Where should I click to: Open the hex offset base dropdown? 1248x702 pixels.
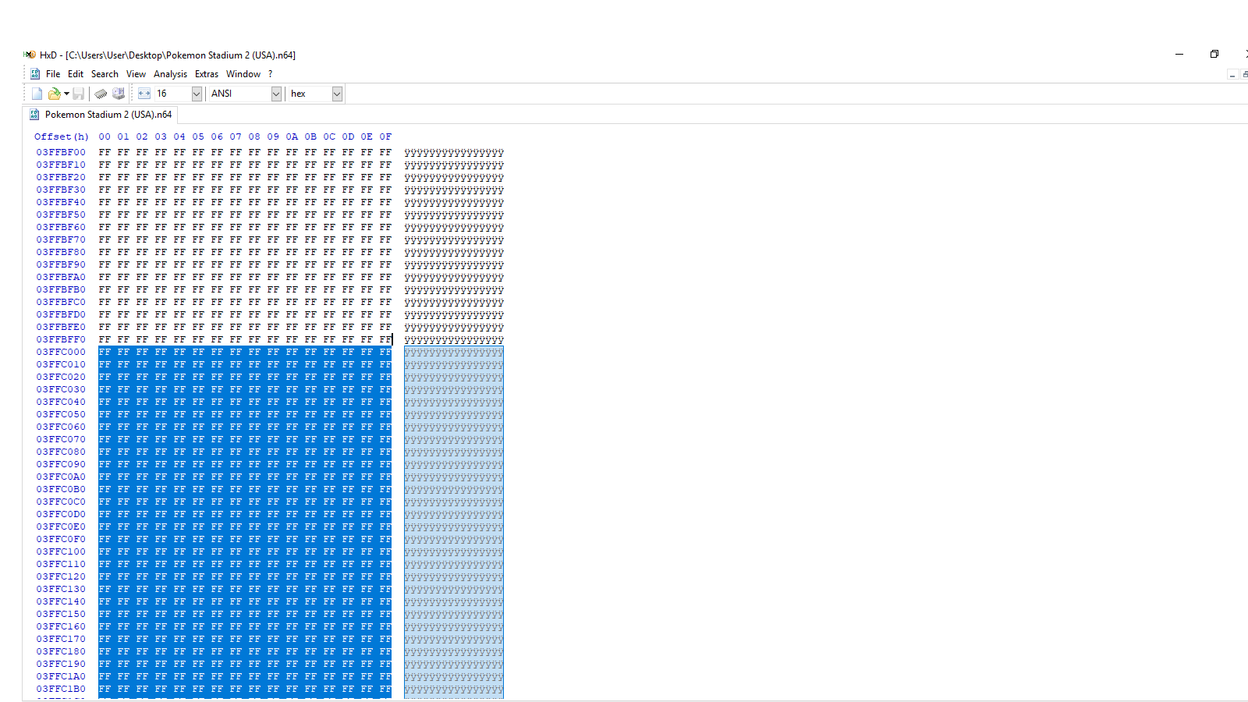coord(337,94)
